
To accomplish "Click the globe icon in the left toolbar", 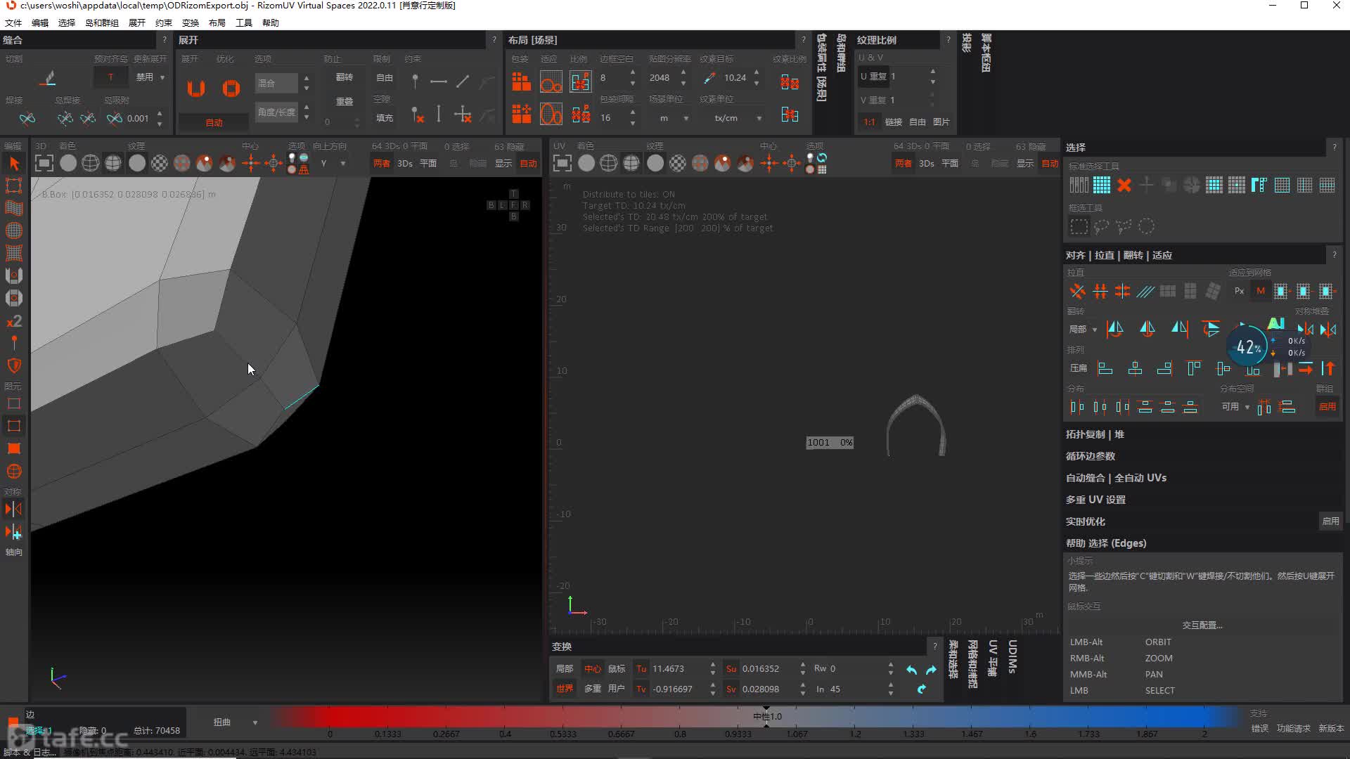I will (13, 472).
